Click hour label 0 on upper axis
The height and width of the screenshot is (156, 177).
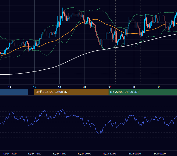click(134, 87)
